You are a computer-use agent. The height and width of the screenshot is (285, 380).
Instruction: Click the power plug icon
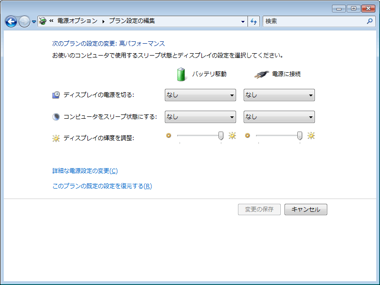261,75
